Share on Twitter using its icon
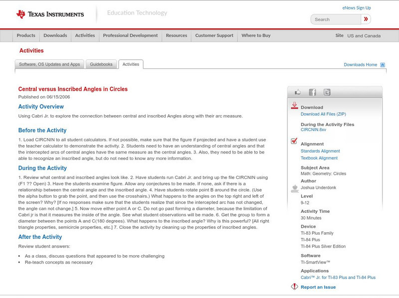 point(327,92)
